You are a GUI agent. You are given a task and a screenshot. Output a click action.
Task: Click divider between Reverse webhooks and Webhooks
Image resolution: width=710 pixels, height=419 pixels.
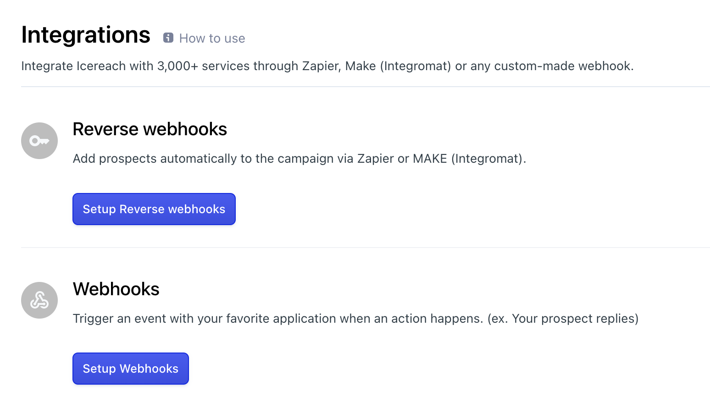coord(366,248)
